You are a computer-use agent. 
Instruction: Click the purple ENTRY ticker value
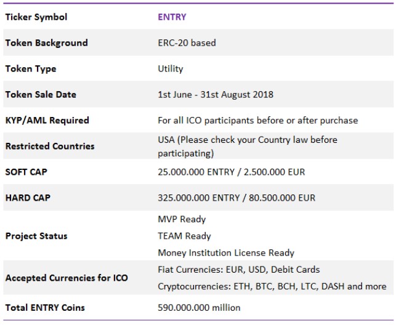[x=172, y=17]
